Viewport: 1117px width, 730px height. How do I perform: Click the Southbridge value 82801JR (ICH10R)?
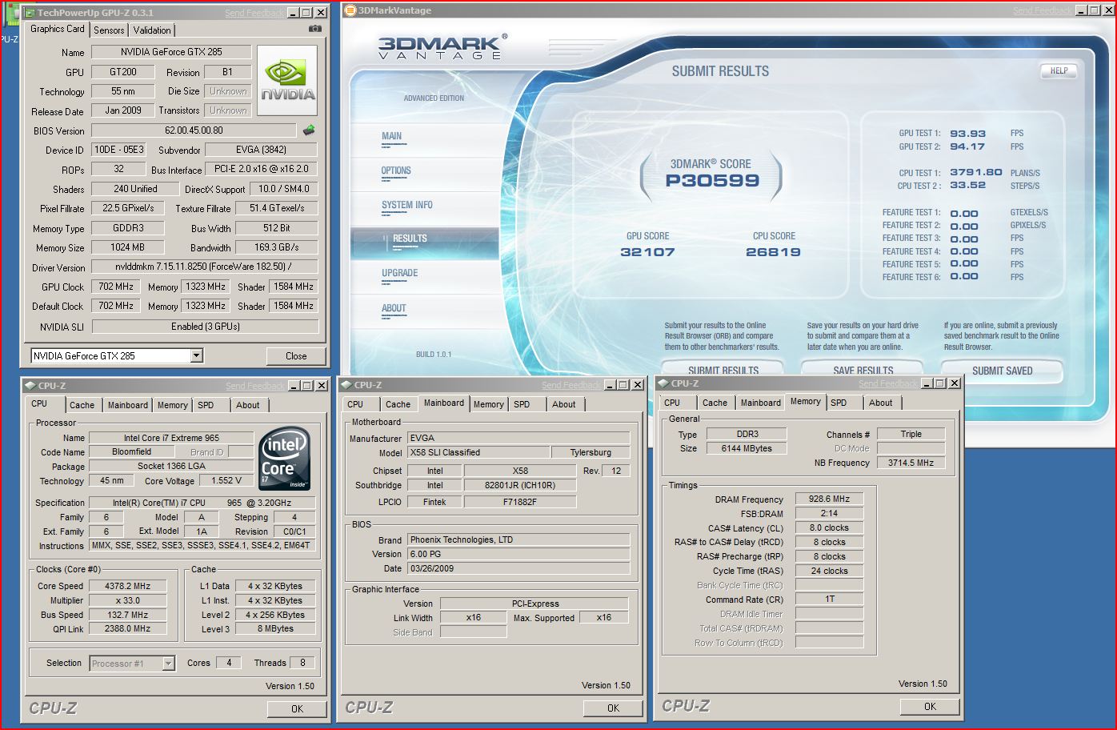[519, 485]
